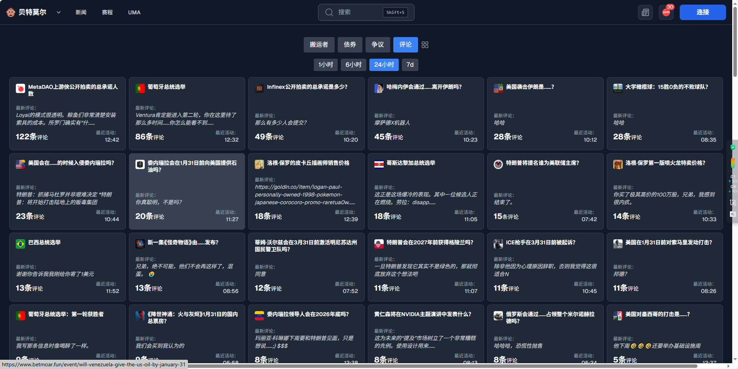Open the 巴西总统选举 market card

(68, 266)
